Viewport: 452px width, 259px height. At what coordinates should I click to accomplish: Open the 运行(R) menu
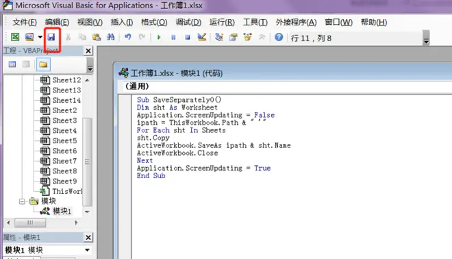coord(222,22)
